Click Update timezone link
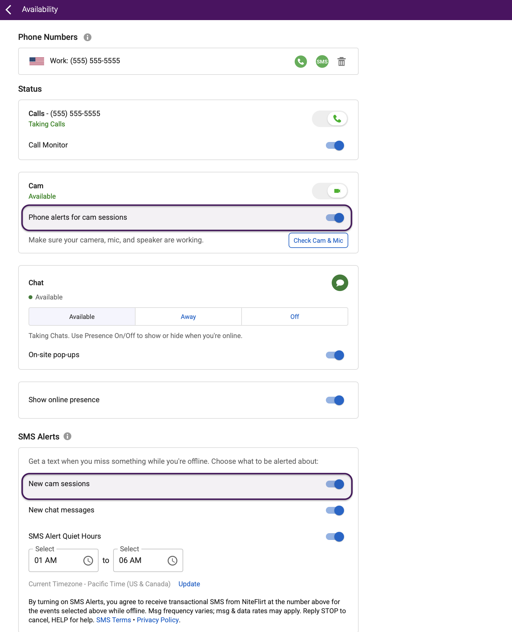Screen dimensions: 512x632 [x=189, y=584]
